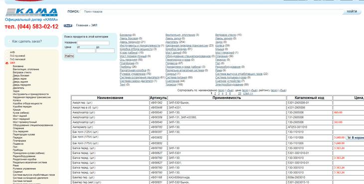Open Кузов (кабина) (18) category link
The image size is (364, 184).
(129, 53)
